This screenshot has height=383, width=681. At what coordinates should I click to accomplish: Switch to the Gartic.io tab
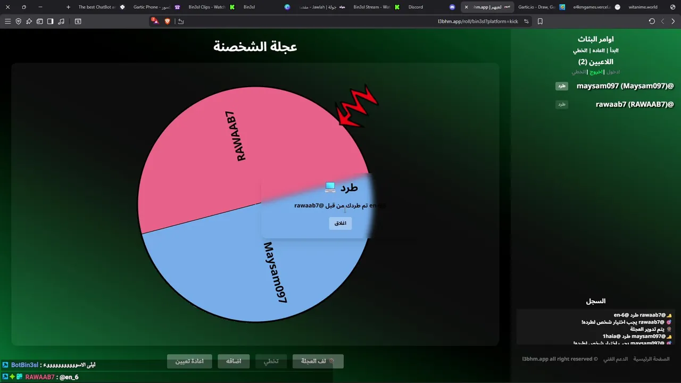click(541, 7)
